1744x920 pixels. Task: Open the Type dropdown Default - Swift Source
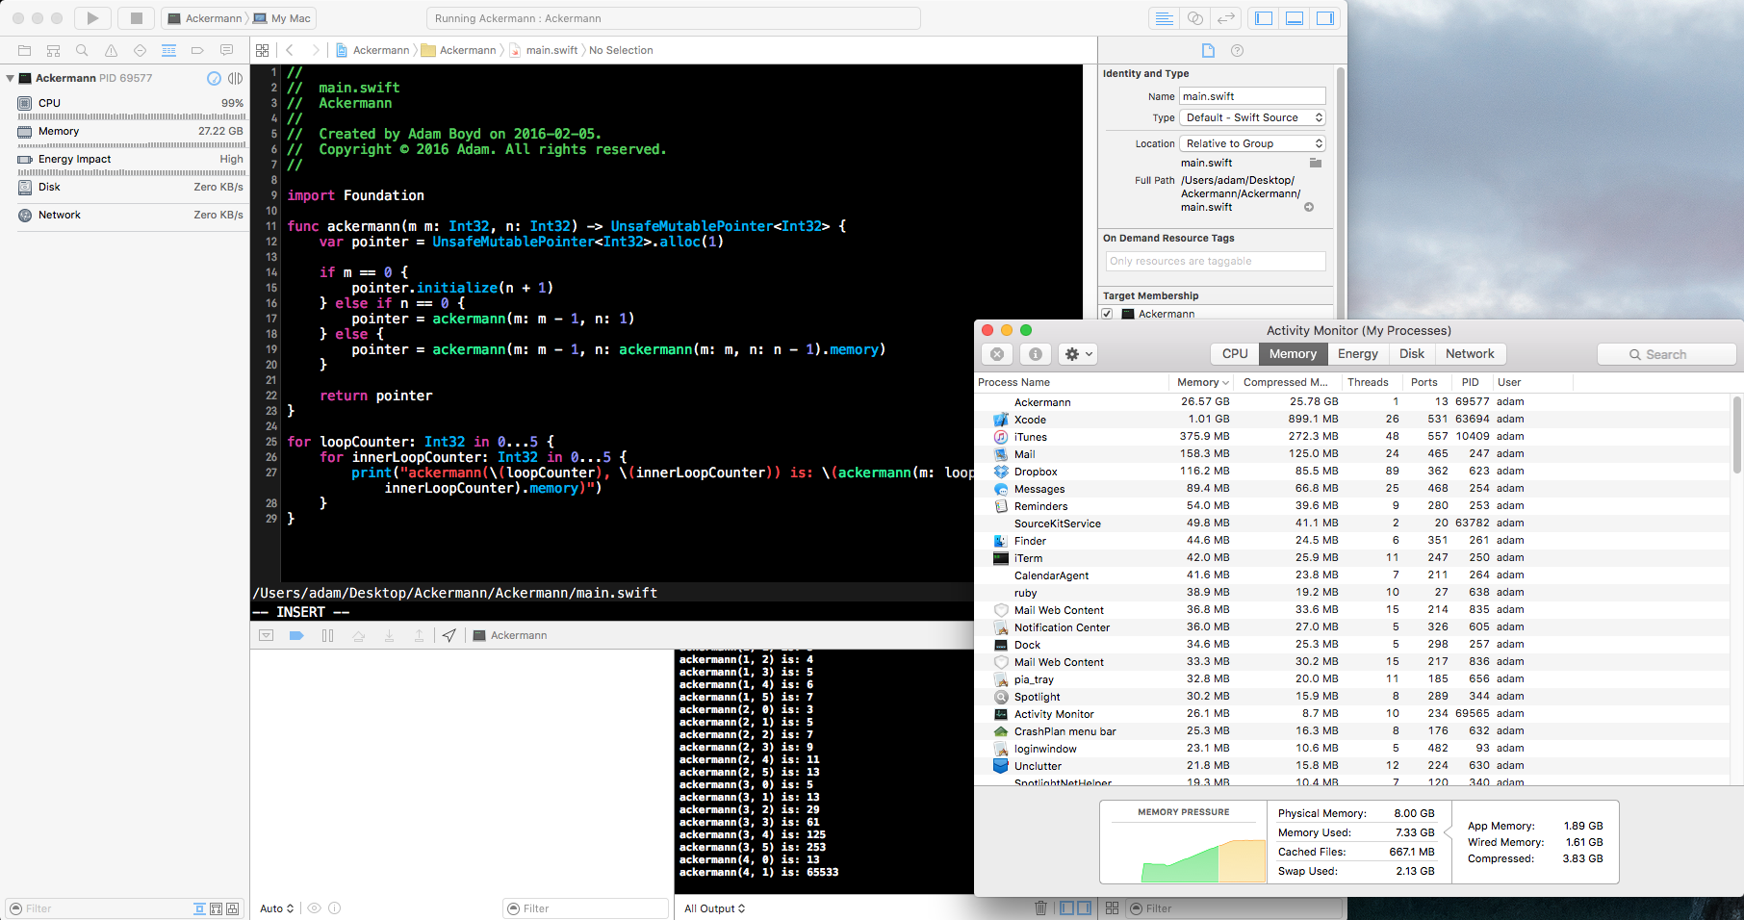[x=1252, y=117]
